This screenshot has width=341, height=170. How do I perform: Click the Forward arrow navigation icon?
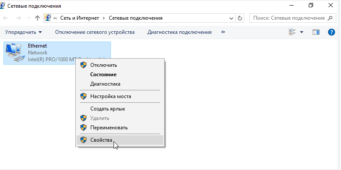pos(18,18)
